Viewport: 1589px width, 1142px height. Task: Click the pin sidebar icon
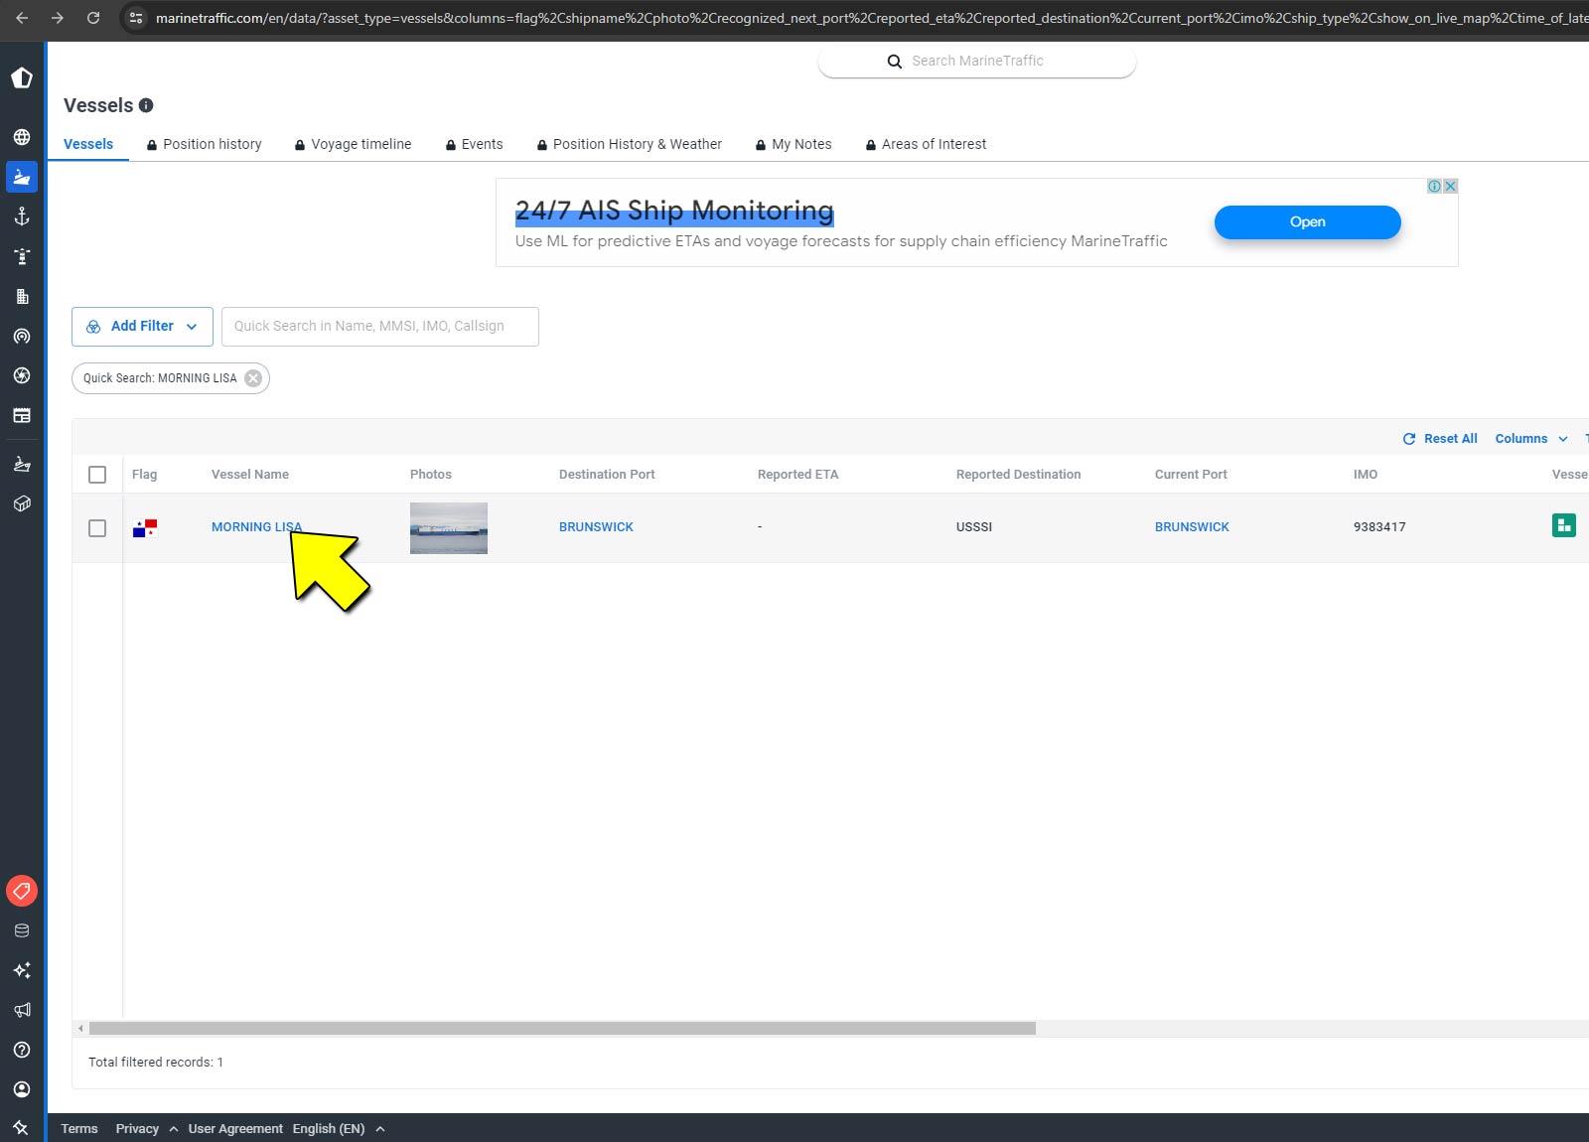tap(21, 1127)
